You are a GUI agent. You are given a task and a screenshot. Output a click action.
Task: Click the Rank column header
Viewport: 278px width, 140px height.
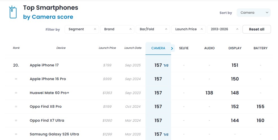[16, 48]
